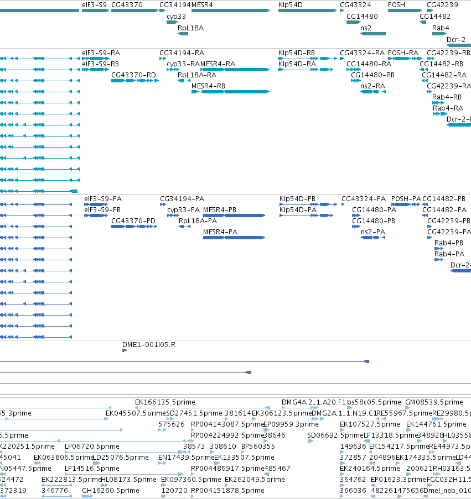Select transcript Klp54D-RB
Viewport: 471px width, 499px height.
click(308, 59)
